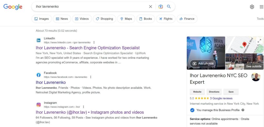Open the Instagram photos and videos link
Viewport: 264px width, 127px height.
(90, 112)
